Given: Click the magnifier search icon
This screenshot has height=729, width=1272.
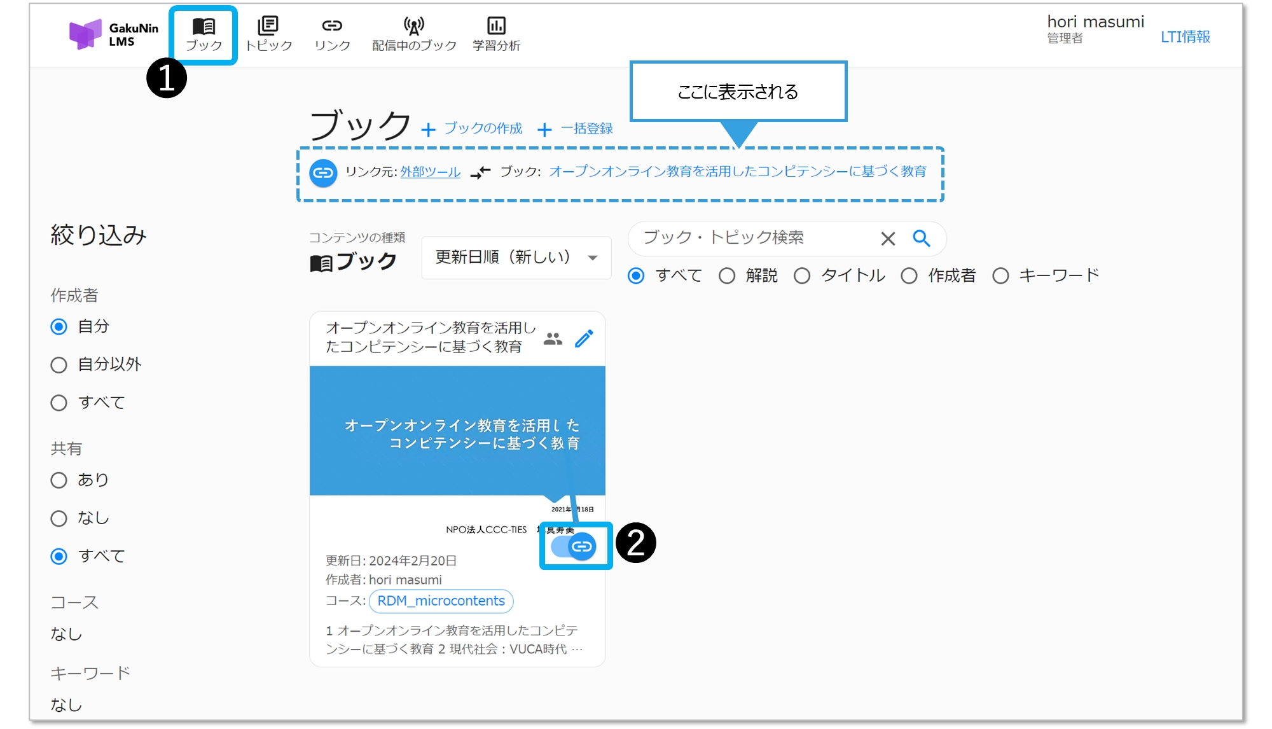Looking at the screenshot, I should [x=922, y=238].
